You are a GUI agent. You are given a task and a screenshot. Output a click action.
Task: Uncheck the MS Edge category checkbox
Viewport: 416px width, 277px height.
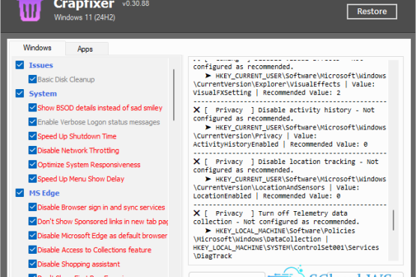19,192
